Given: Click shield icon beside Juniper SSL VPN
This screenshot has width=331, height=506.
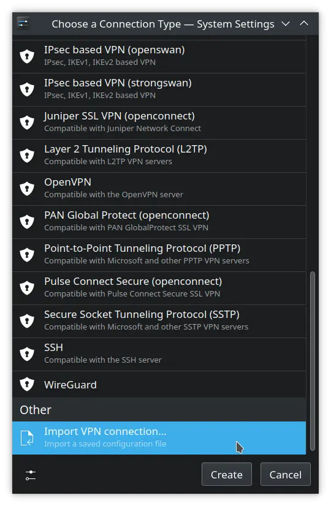Looking at the screenshot, I should (x=27, y=123).
